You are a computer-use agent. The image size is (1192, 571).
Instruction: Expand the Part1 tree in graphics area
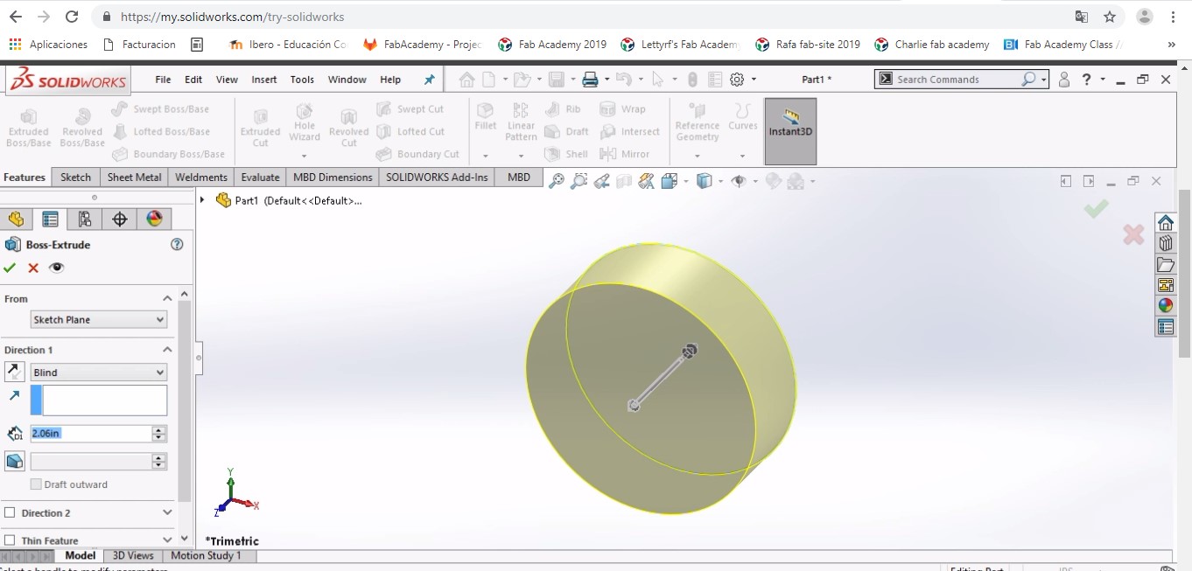coord(202,200)
